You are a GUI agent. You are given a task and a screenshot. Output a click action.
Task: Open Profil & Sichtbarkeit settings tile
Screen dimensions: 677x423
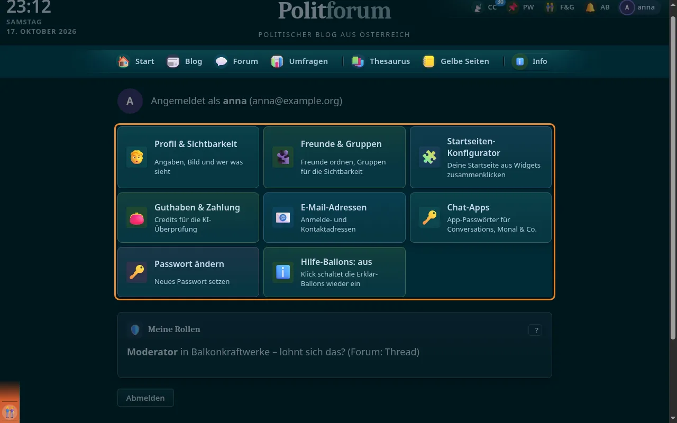click(188, 157)
